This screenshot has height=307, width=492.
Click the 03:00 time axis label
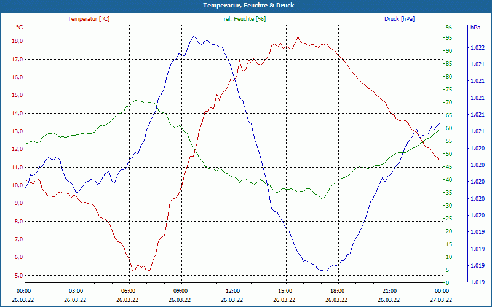[76, 290]
